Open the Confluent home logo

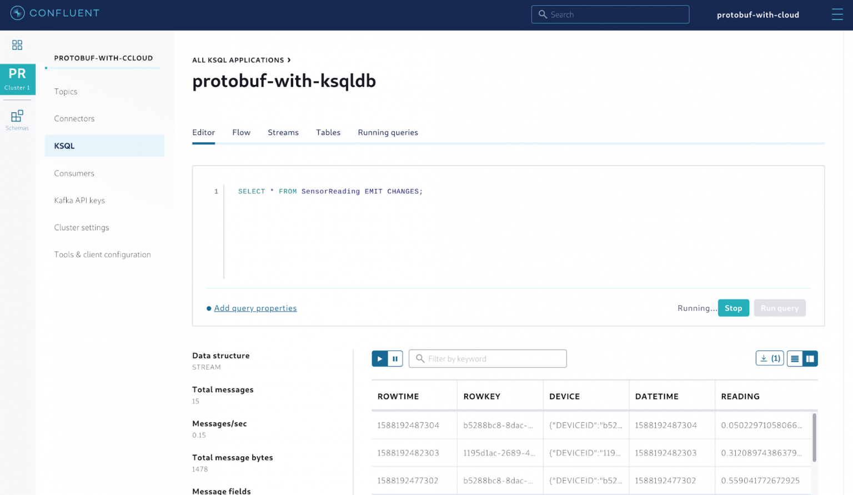tap(54, 13)
